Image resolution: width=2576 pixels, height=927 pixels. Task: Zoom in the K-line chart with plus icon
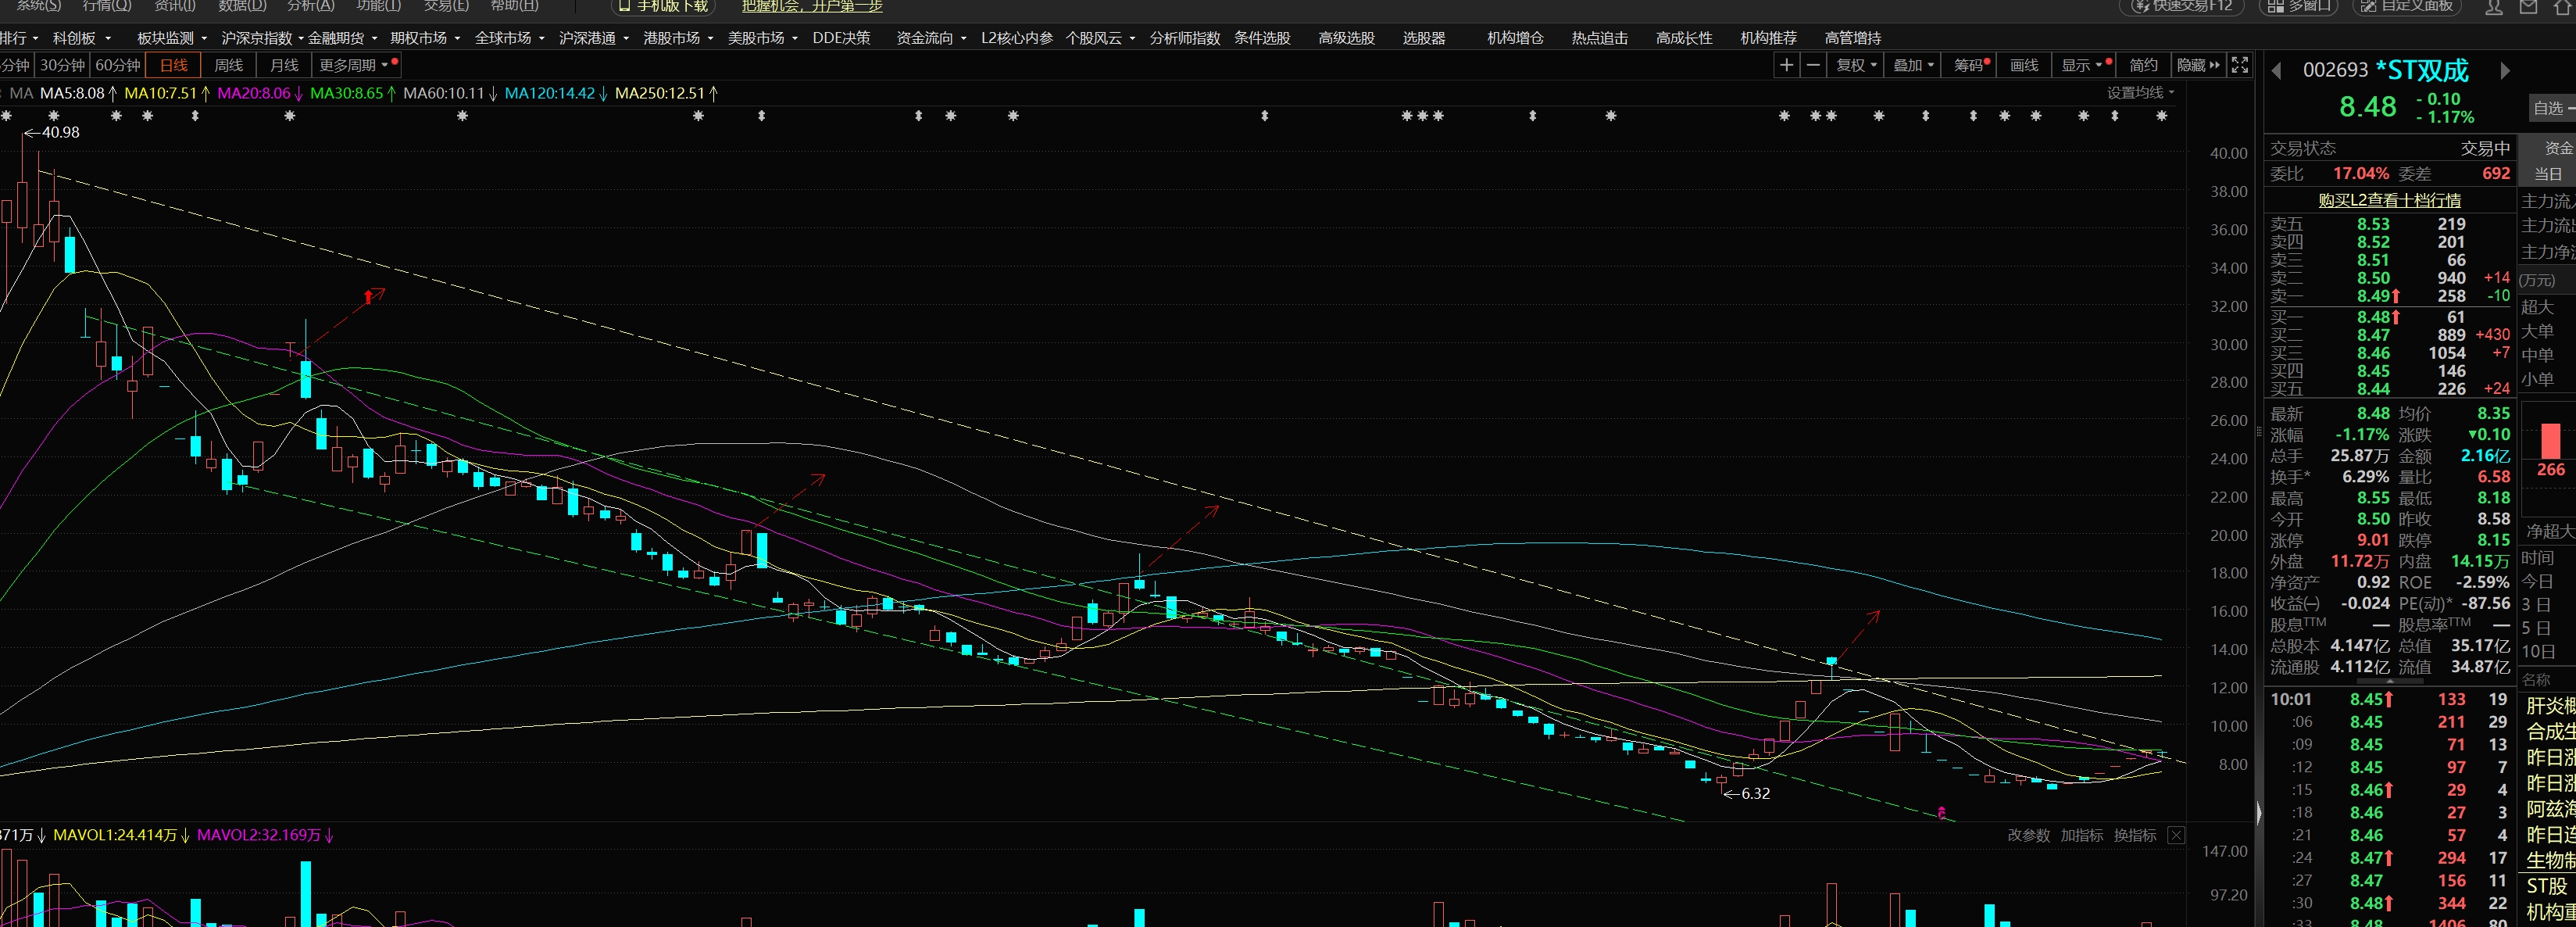click(1786, 65)
